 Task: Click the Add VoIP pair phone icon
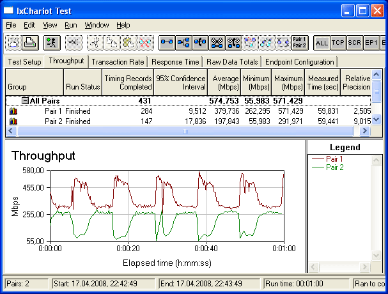coord(233,43)
